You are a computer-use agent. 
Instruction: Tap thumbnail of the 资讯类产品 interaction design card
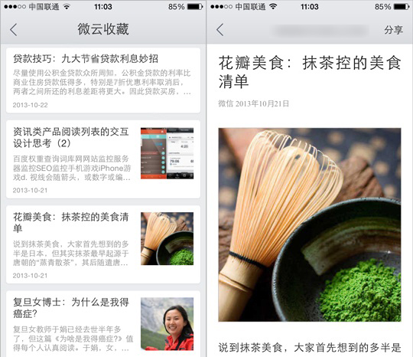tap(167, 153)
